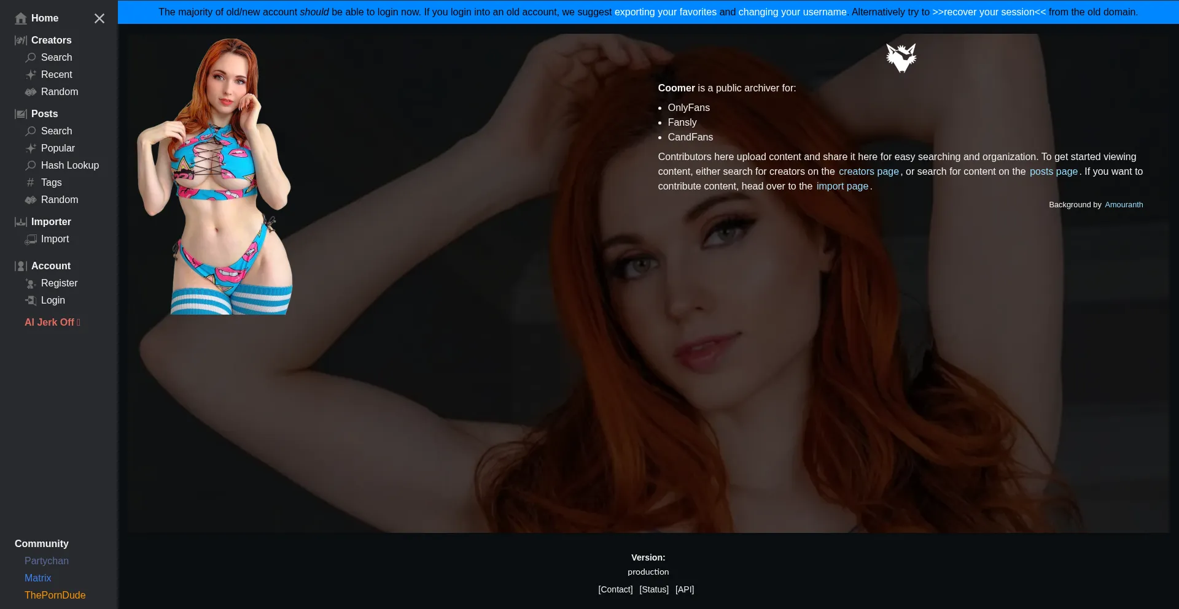Screen dimensions: 1179x609
Task: Click the magnifier icon beside Creators Search
Action: point(31,58)
